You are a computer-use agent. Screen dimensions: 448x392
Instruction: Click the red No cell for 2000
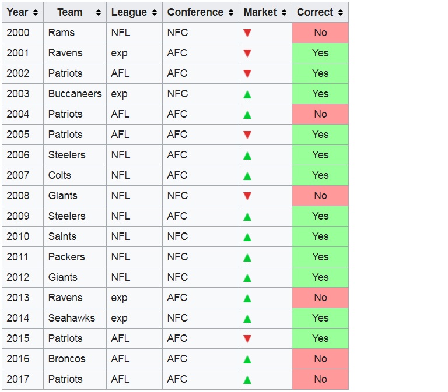(x=320, y=33)
